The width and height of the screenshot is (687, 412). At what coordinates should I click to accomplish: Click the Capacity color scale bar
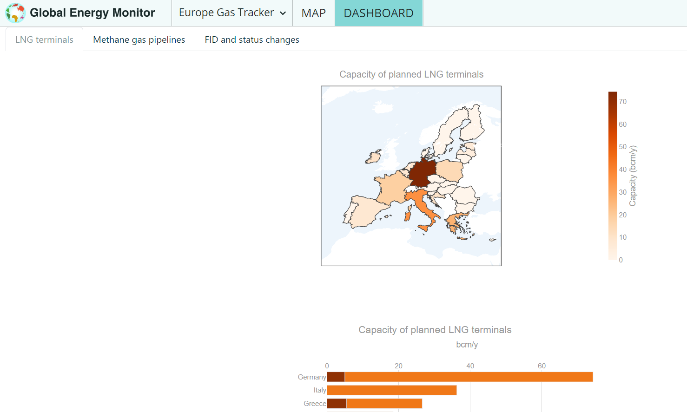[613, 176]
